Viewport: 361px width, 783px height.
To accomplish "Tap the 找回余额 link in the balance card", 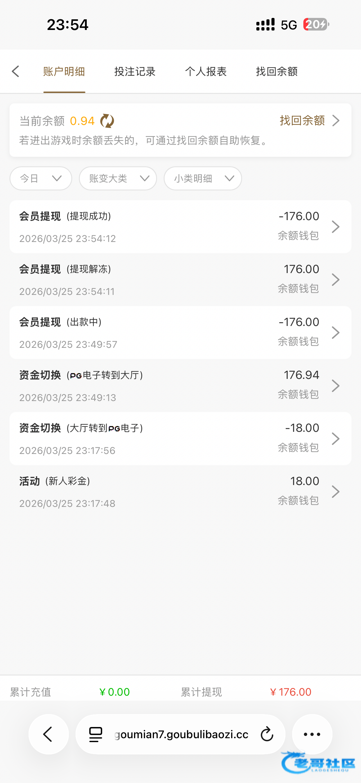I will tap(309, 121).
